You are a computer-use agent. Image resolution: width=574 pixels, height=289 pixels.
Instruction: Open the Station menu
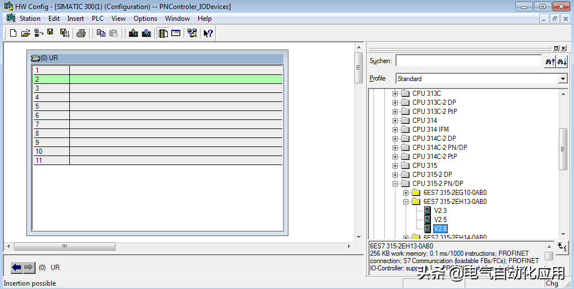point(30,19)
